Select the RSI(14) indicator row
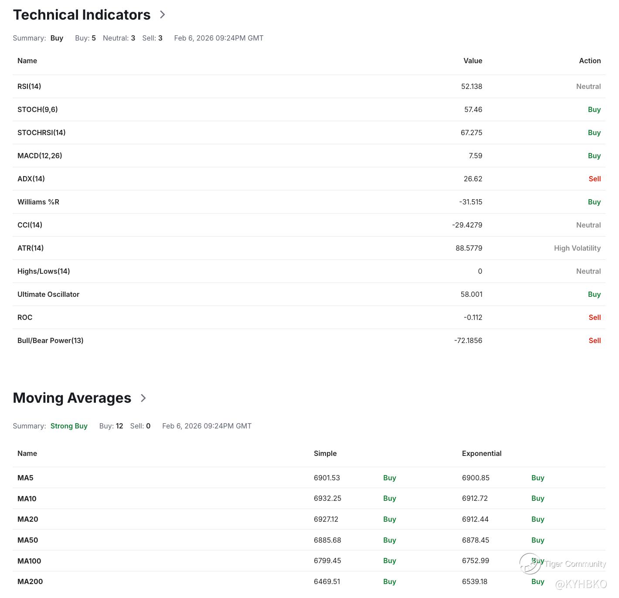 309,86
